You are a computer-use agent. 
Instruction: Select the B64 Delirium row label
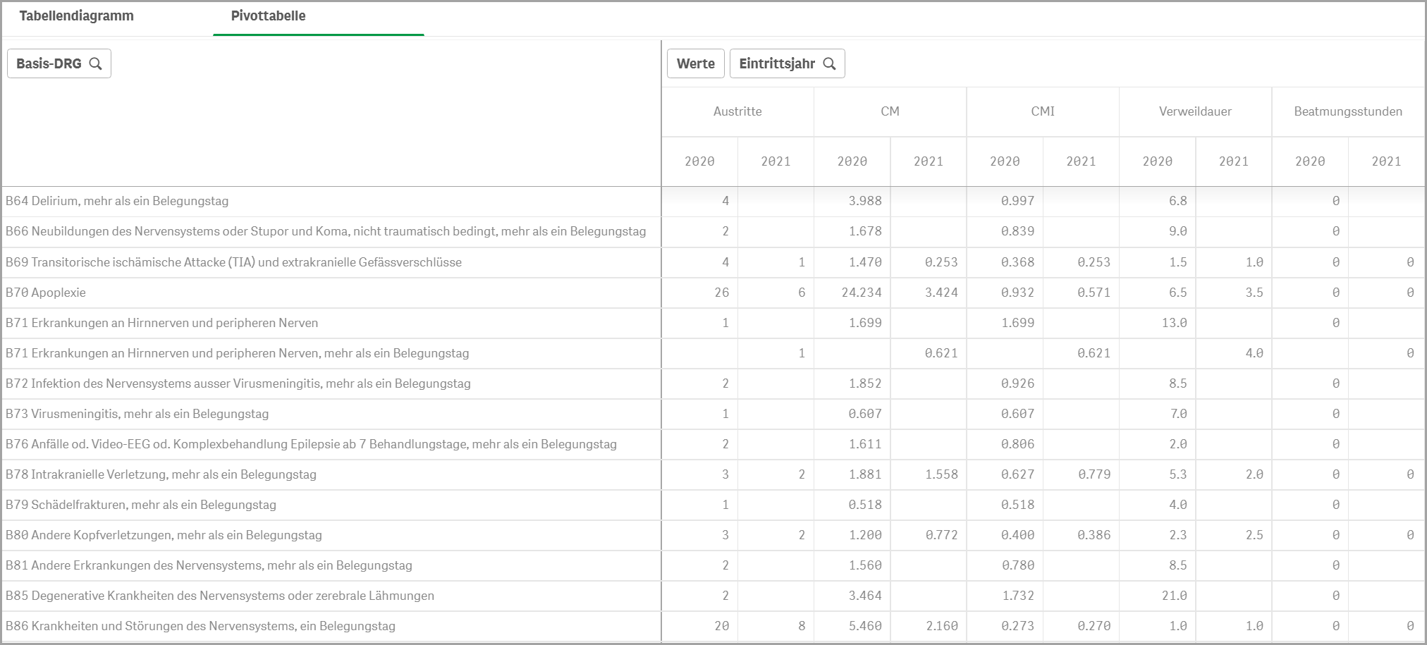click(x=117, y=201)
